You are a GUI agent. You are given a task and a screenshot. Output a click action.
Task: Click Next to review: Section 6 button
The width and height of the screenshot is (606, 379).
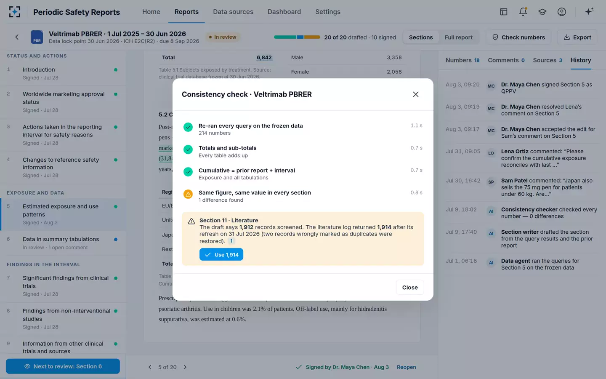(x=63, y=366)
